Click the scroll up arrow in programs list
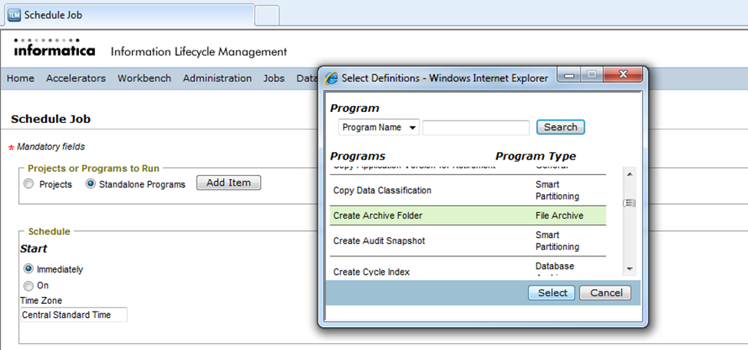The height and width of the screenshot is (350, 748). pos(629,173)
